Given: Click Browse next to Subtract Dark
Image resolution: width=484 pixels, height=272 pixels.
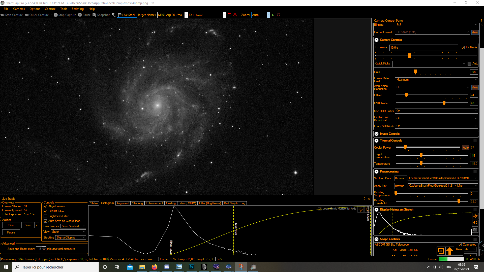Looking at the screenshot, I should tap(400, 178).
